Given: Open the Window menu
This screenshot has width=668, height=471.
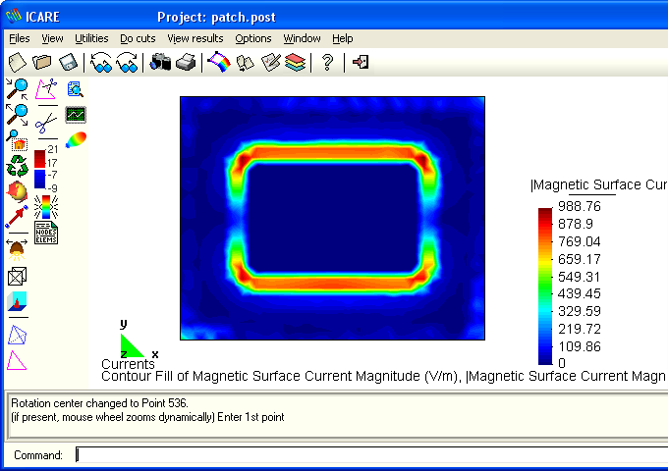Looking at the screenshot, I should (302, 38).
